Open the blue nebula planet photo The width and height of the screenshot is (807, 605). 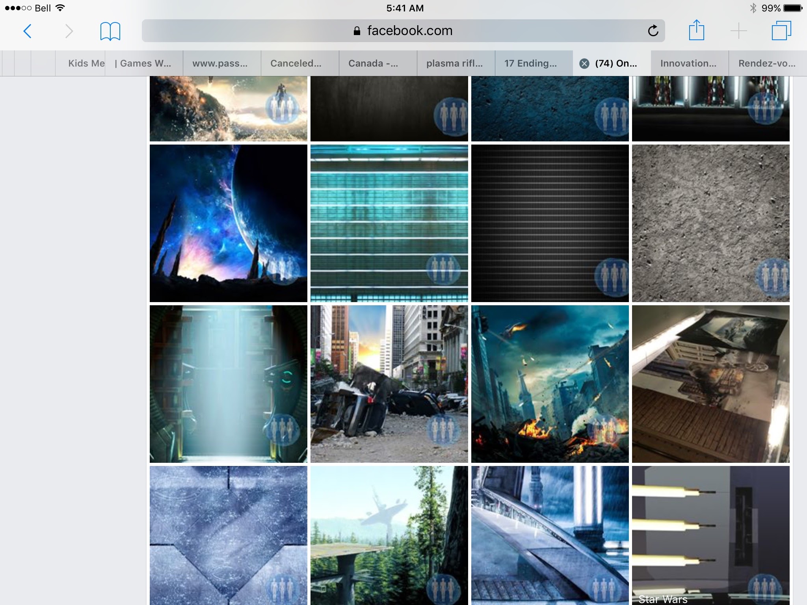point(229,223)
